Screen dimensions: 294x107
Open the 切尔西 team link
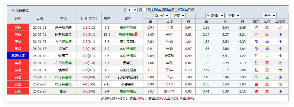63,49
